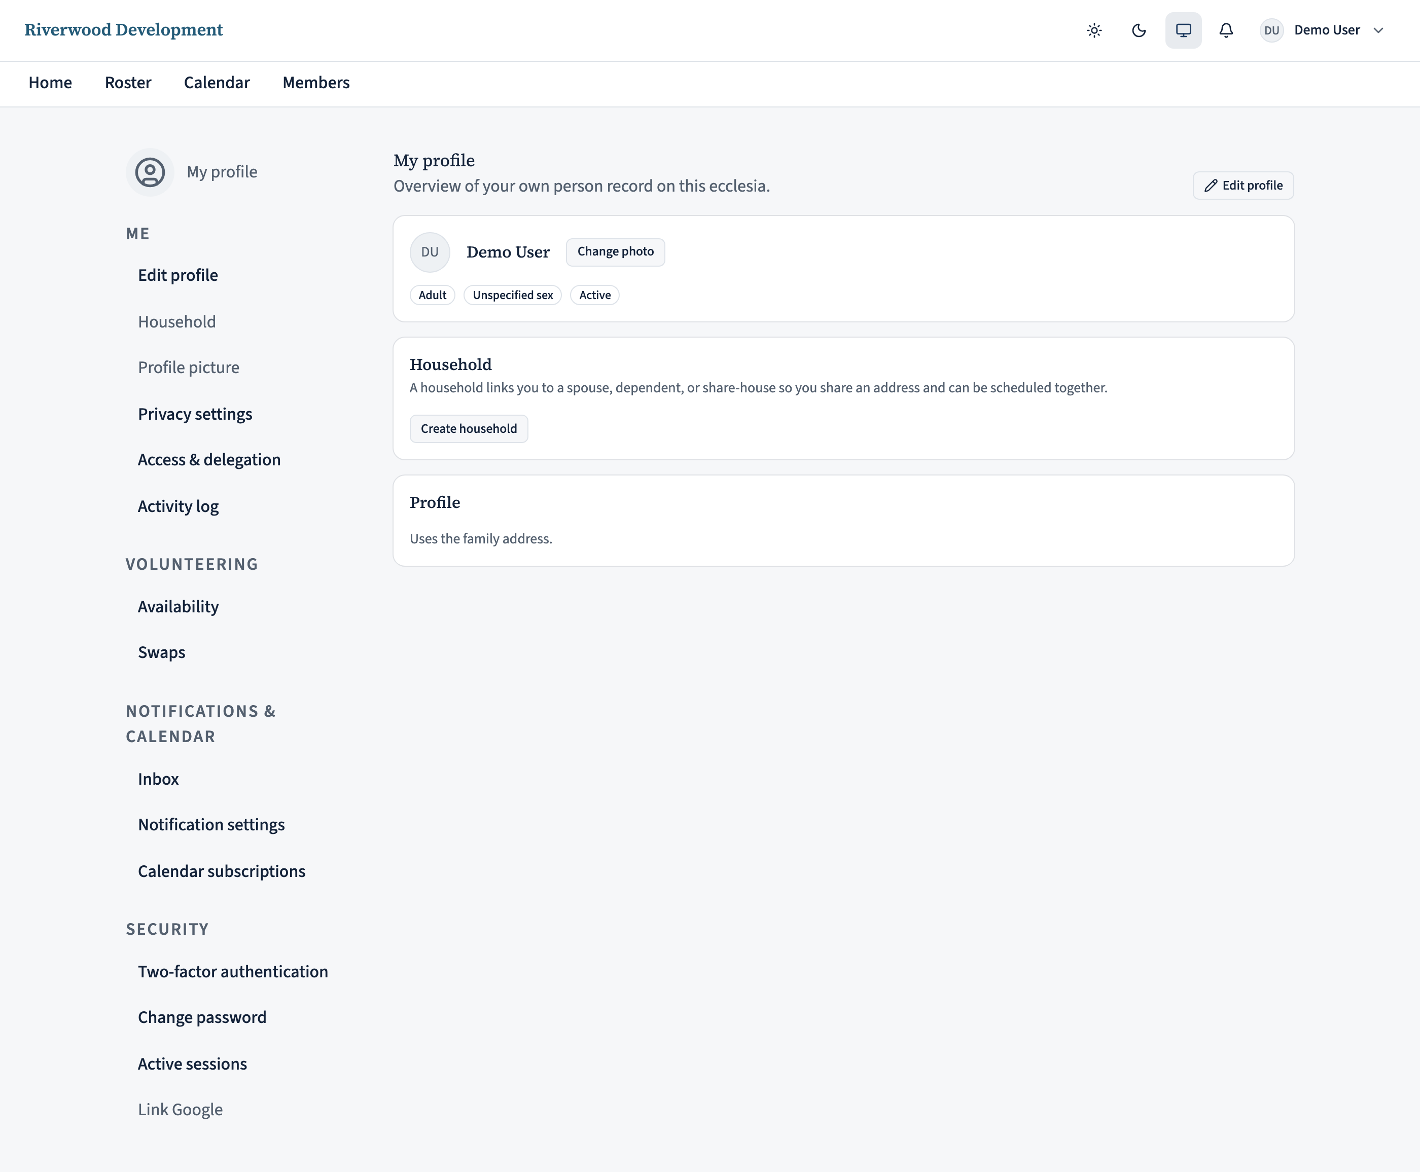Select system theme monitor icon
Screen dimensions: 1420x1172
1183,30
